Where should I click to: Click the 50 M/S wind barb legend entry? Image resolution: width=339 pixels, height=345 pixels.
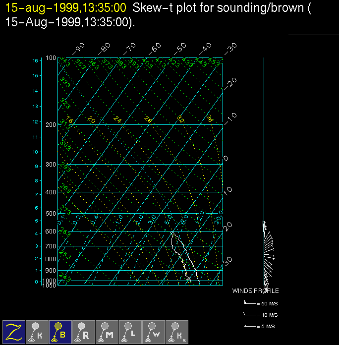point(256,302)
